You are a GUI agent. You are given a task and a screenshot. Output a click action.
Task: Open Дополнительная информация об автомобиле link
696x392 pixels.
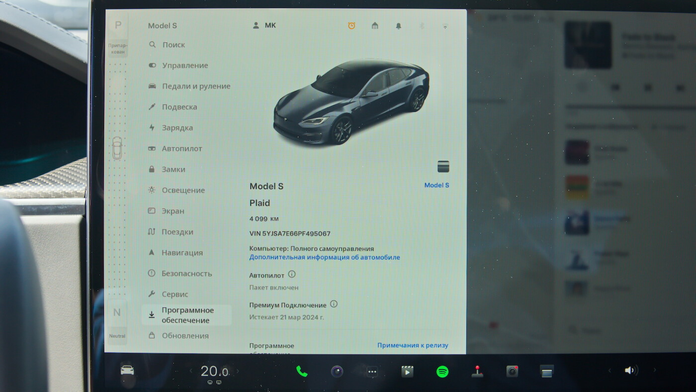(x=325, y=257)
